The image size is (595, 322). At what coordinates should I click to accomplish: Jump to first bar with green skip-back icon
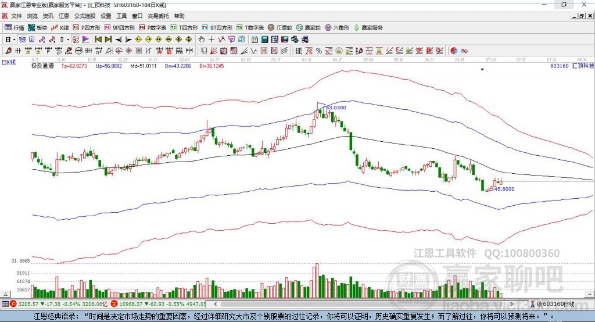(x=98, y=40)
